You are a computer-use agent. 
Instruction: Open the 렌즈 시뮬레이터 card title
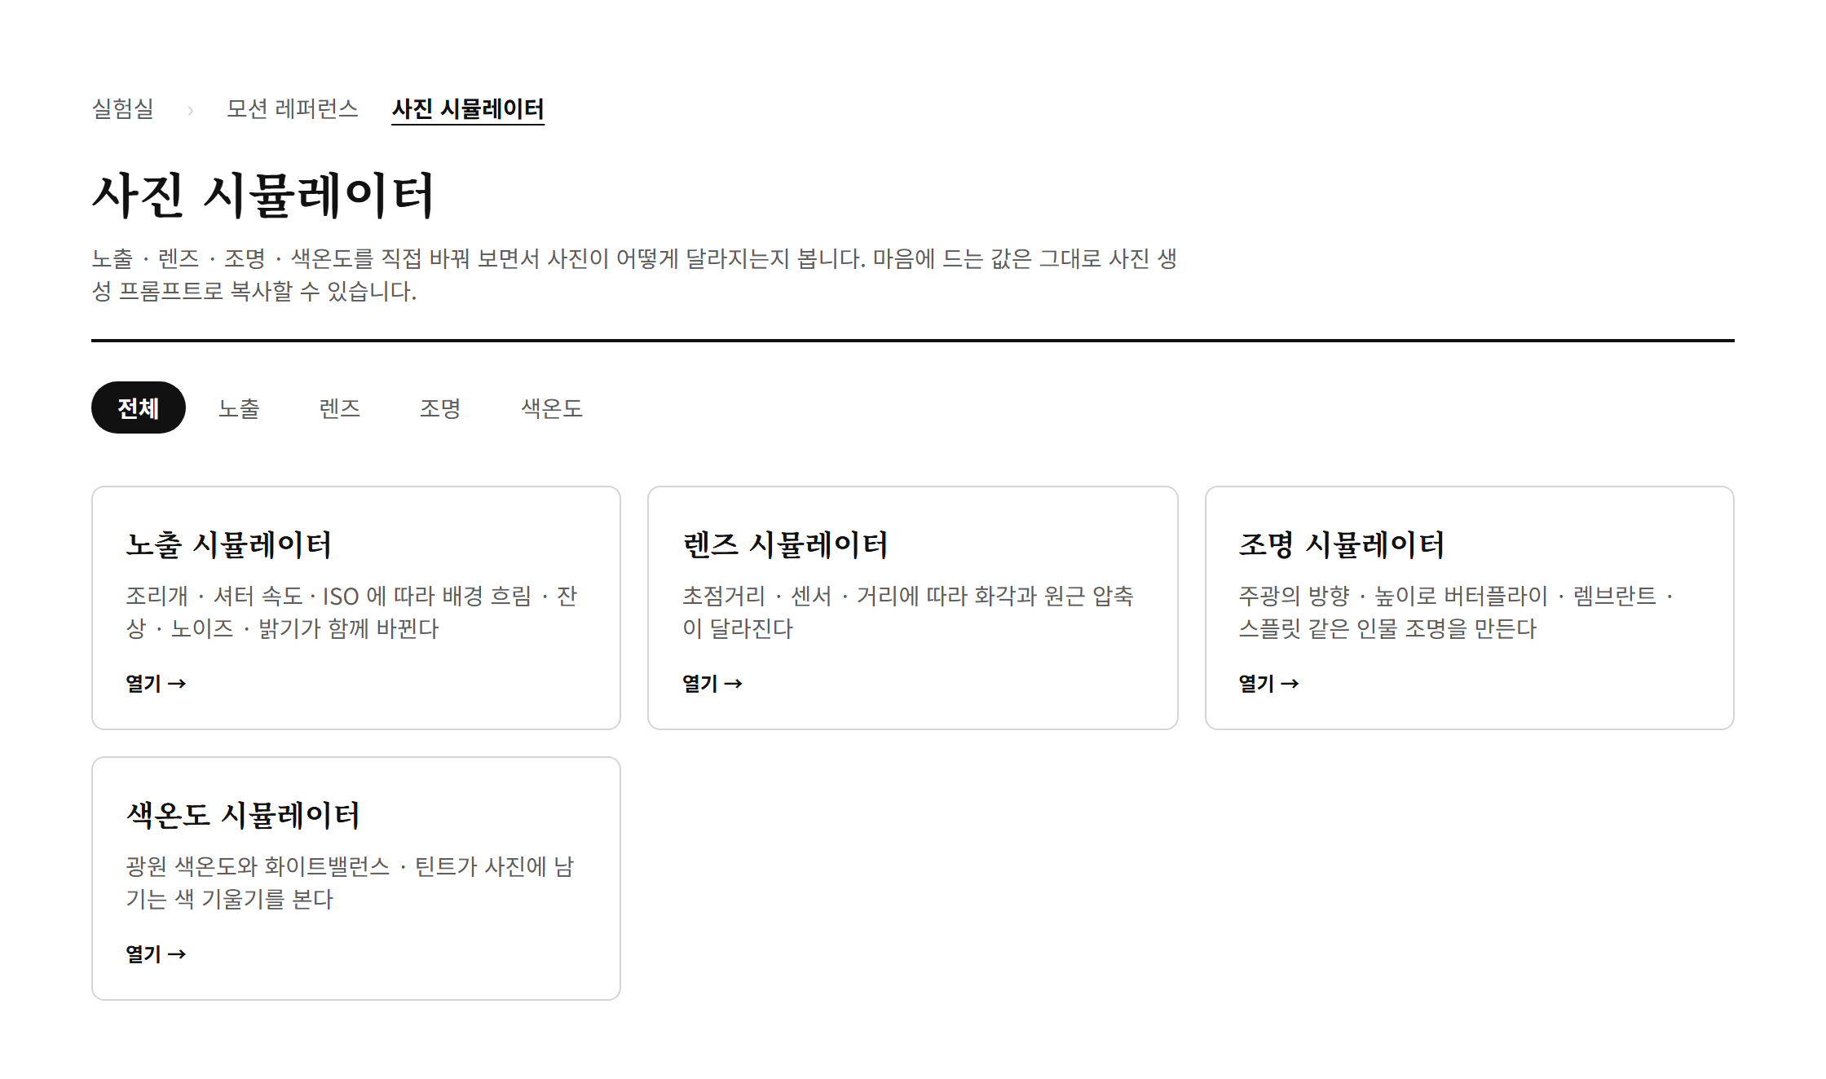[785, 544]
